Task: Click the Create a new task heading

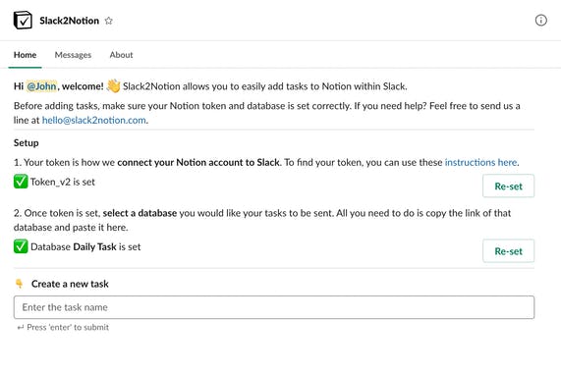Action: click(x=70, y=284)
